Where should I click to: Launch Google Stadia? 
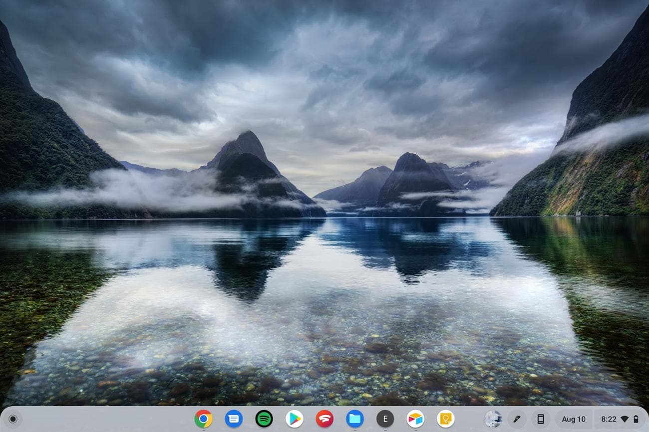point(324,419)
